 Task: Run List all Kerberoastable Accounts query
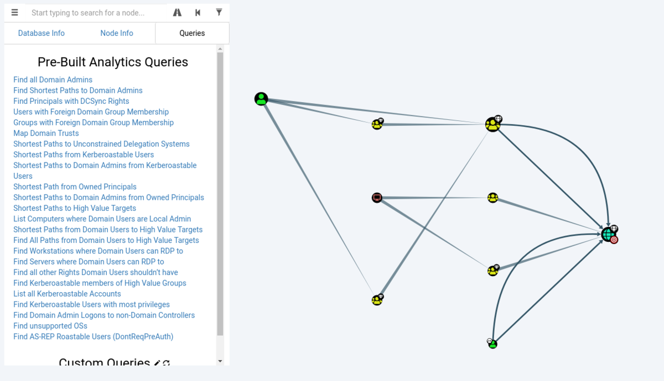67,294
